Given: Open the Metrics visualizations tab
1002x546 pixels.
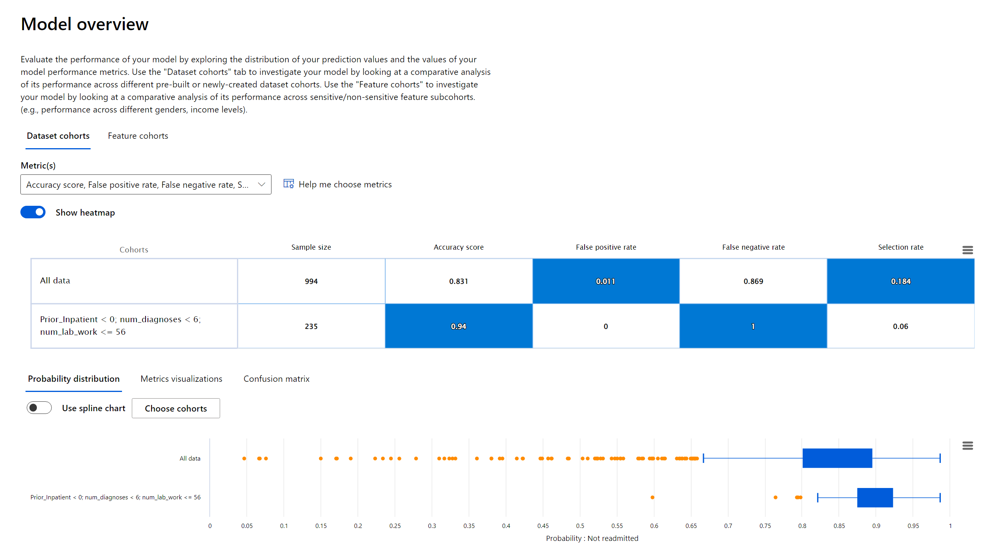Looking at the screenshot, I should (x=181, y=379).
